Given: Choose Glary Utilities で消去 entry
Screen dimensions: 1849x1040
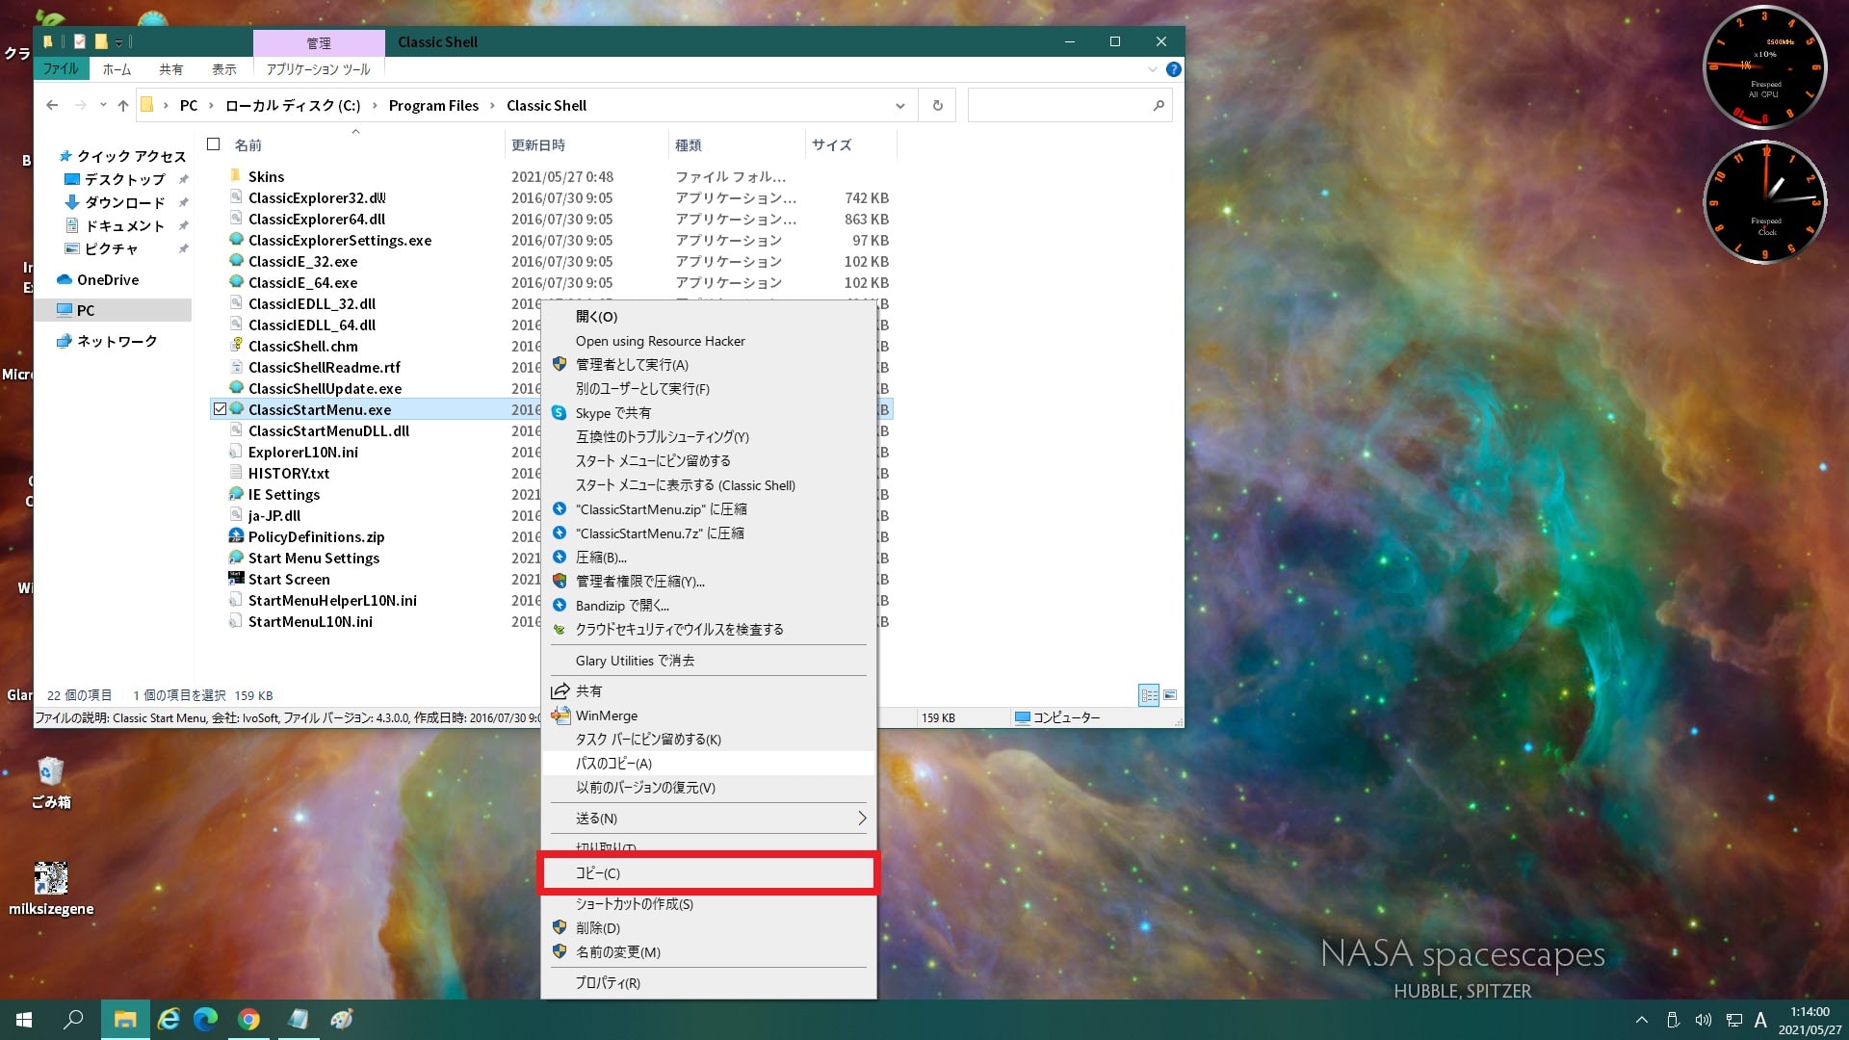Looking at the screenshot, I should (709, 661).
